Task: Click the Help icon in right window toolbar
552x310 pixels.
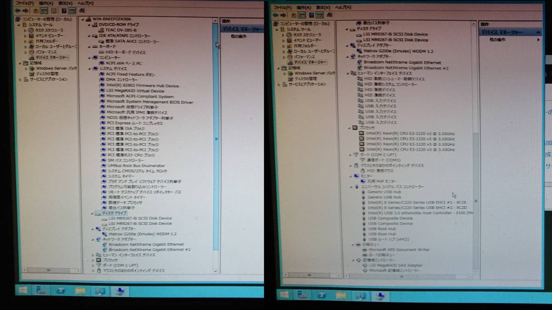Action: [x=311, y=15]
